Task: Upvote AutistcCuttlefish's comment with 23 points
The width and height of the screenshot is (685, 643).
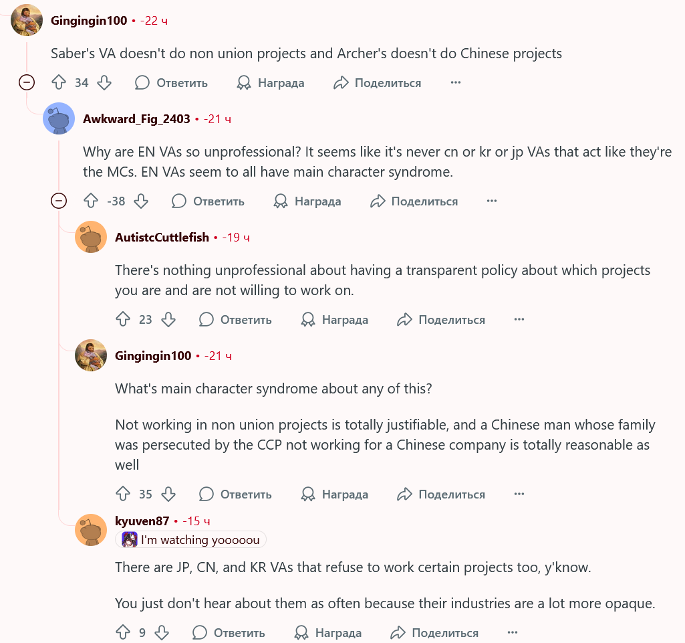Action: [x=123, y=320]
